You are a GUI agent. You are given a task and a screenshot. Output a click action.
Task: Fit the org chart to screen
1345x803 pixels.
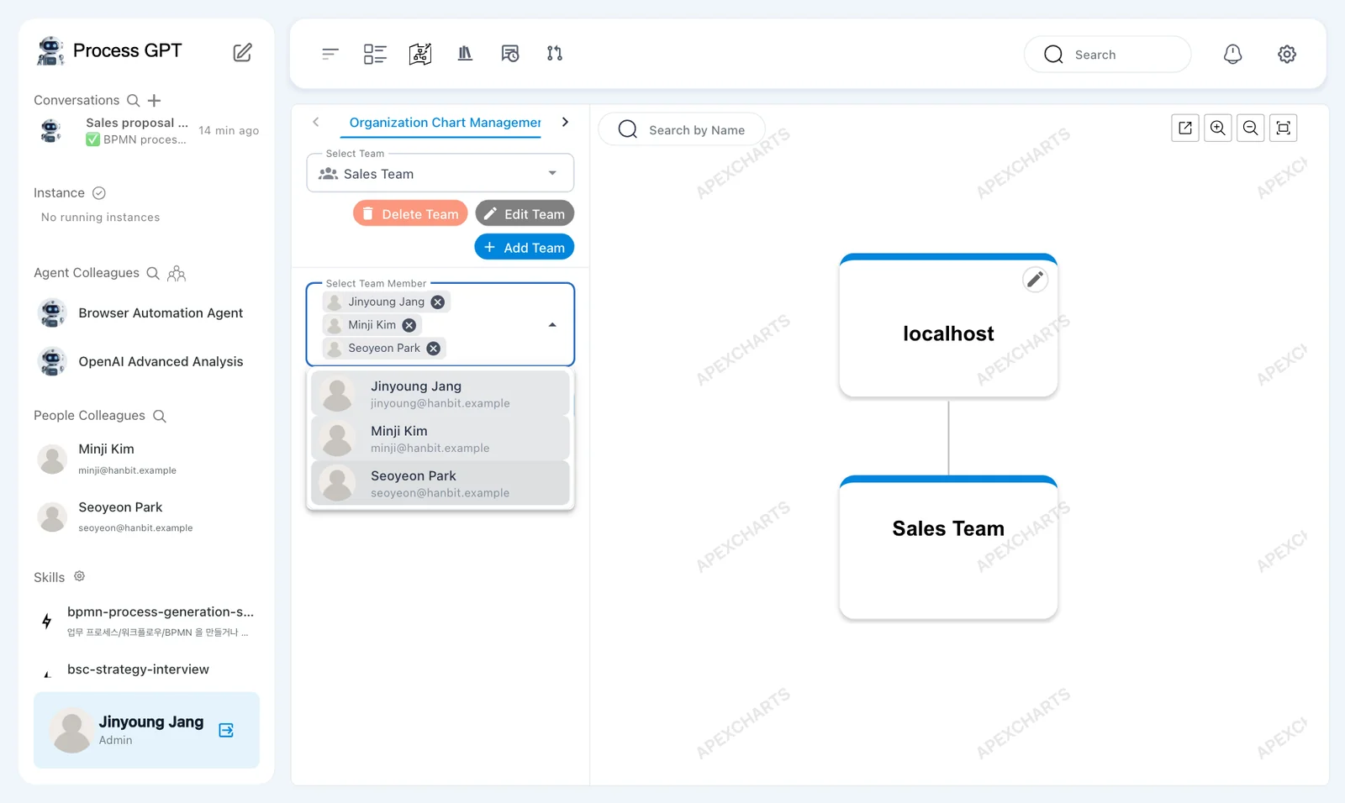coord(1284,128)
